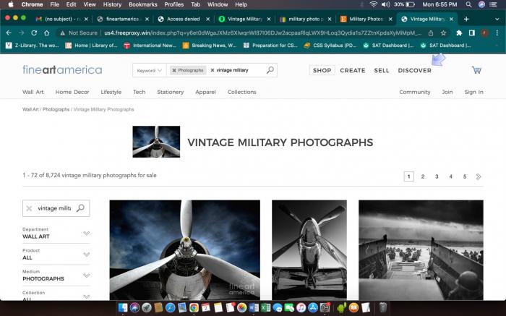
Task: Open Trash from the Dock
Action: pos(382,307)
